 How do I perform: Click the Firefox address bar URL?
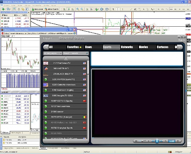click(39, 33)
